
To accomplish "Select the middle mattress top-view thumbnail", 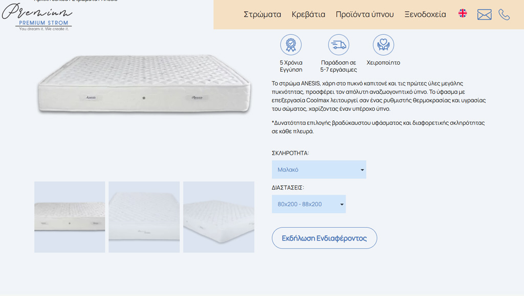I will [144, 217].
